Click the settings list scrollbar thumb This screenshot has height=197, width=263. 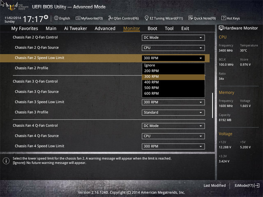coord(212,105)
